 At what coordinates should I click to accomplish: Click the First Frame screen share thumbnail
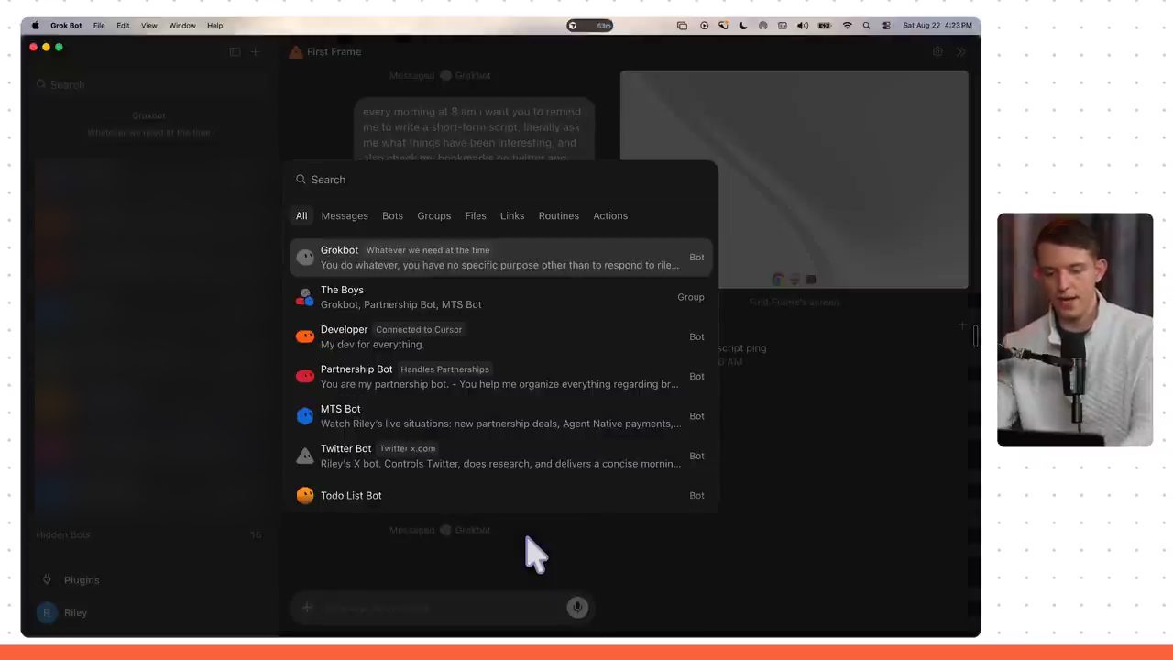794,180
